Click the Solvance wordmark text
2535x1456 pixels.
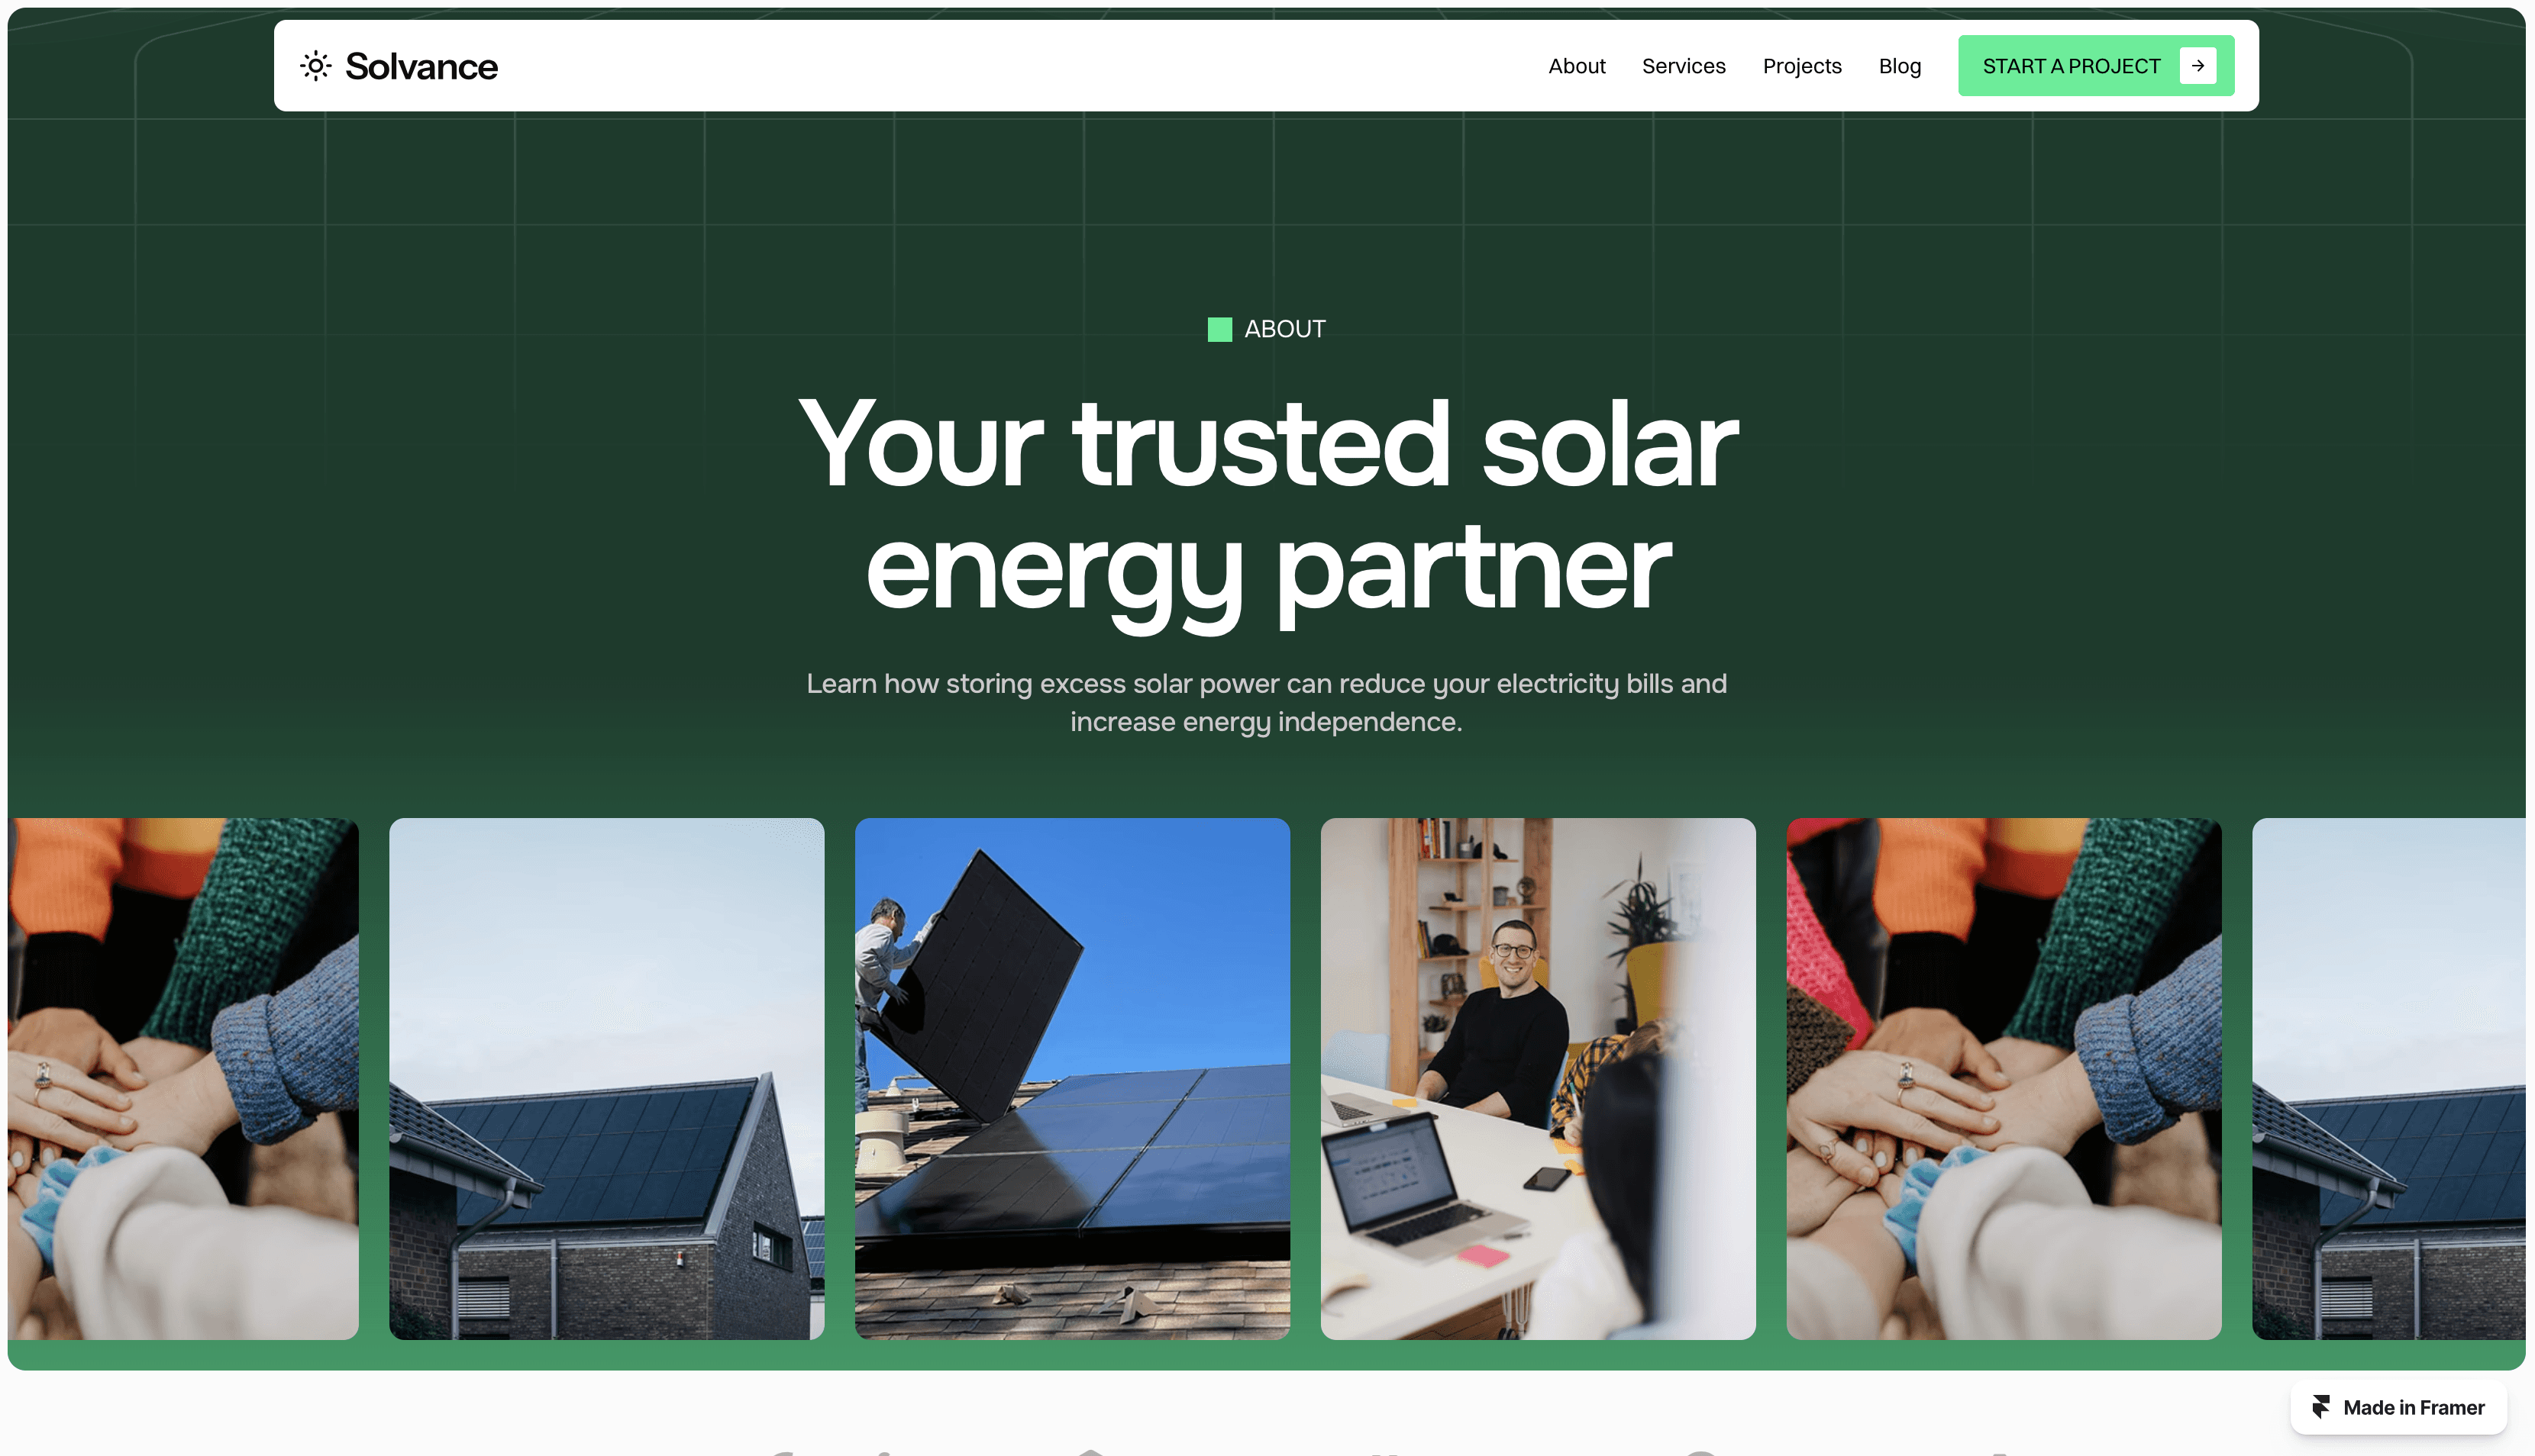pos(421,66)
